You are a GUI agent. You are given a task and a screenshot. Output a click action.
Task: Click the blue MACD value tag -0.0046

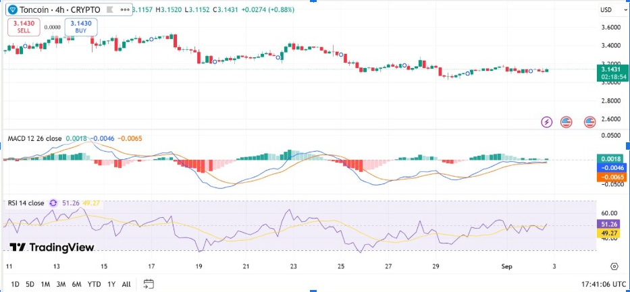(610, 168)
